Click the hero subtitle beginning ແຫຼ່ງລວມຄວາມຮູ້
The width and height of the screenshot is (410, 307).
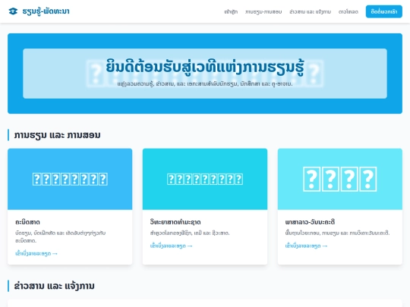pyautogui.click(x=205, y=84)
